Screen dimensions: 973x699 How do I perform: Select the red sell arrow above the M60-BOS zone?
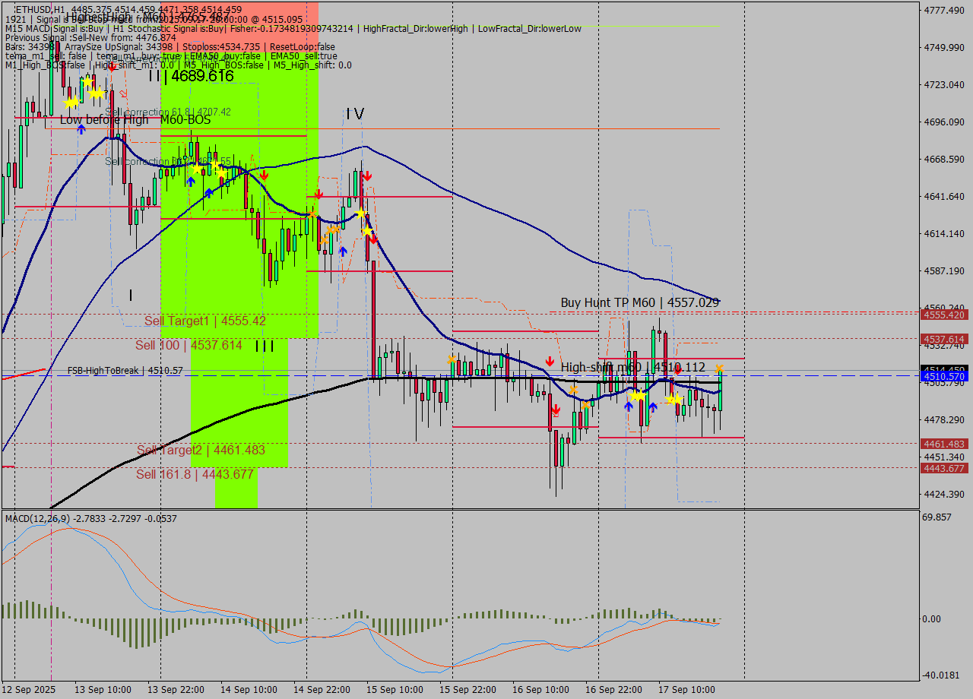(265, 175)
